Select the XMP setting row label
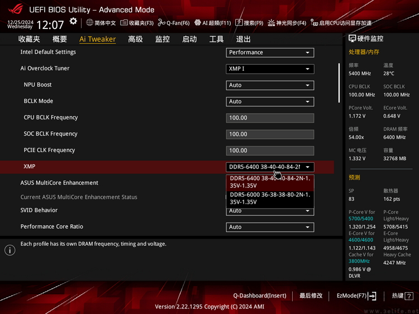The width and height of the screenshot is (419, 314). pyautogui.click(x=30, y=166)
